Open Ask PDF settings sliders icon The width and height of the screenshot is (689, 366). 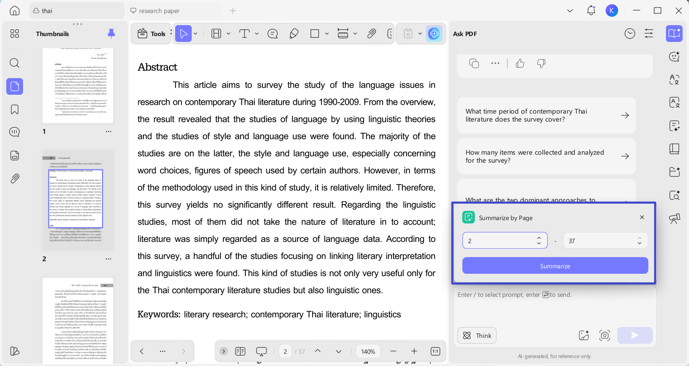(649, 34)
